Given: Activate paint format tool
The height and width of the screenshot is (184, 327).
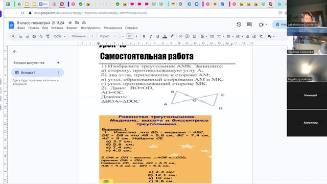Looking at the screenshot, I should [48, 36].
